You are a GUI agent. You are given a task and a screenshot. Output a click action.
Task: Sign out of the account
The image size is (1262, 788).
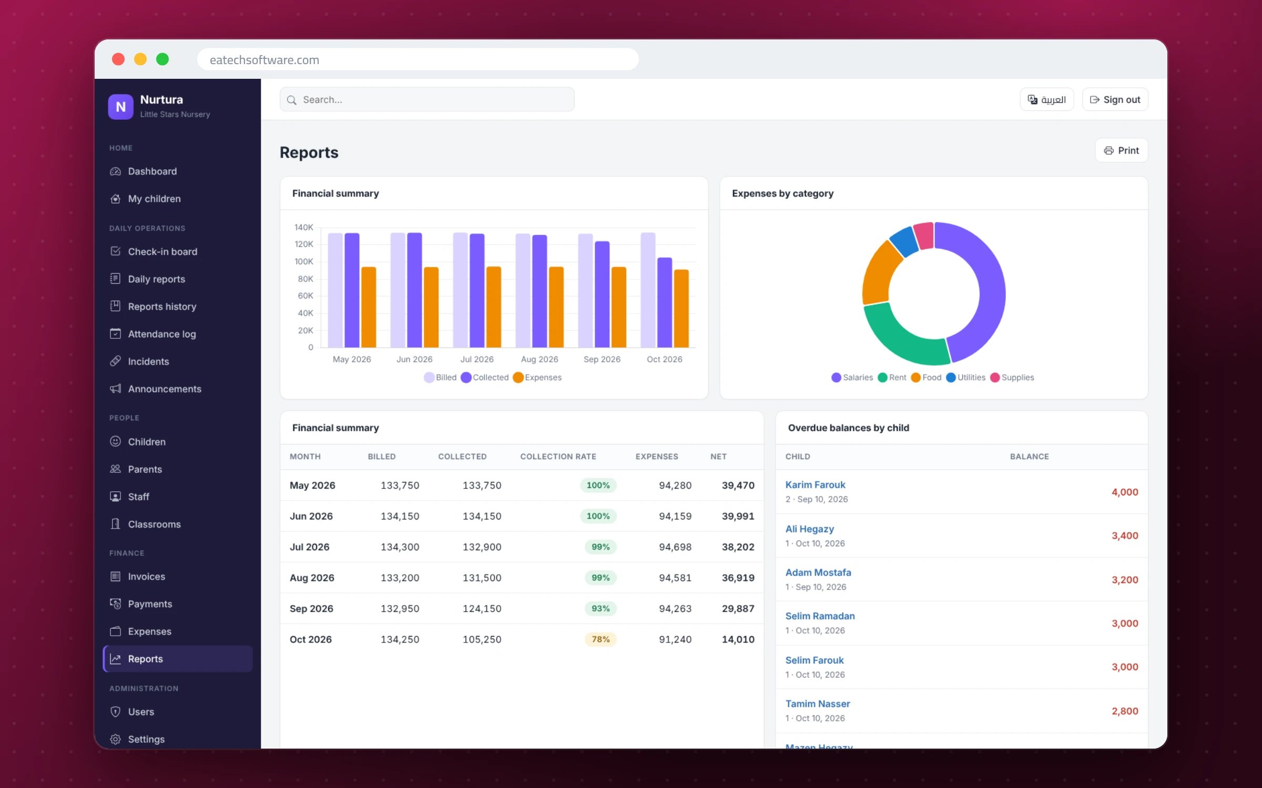[1115, 99]
